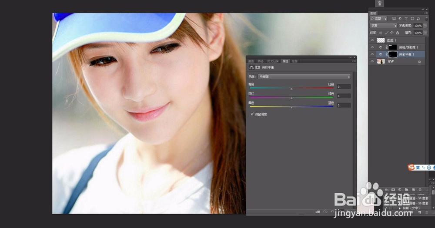Create a new layer group folder
Screen dimensions: 435x228
click(x=406, y=190)
